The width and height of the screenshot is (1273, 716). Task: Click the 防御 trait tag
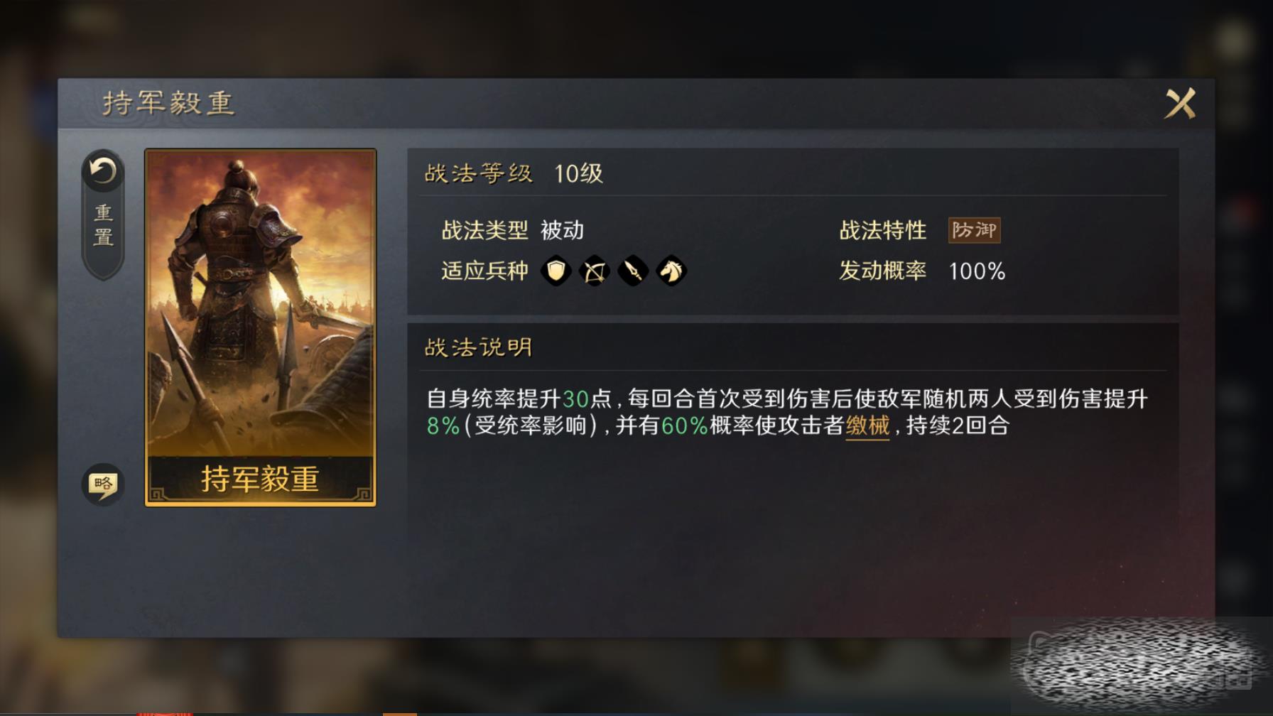point(974,230)
